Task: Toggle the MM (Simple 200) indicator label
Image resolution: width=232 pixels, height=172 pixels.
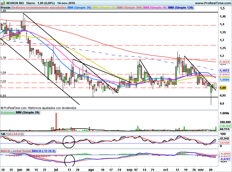Action: (x=130, y=8)
